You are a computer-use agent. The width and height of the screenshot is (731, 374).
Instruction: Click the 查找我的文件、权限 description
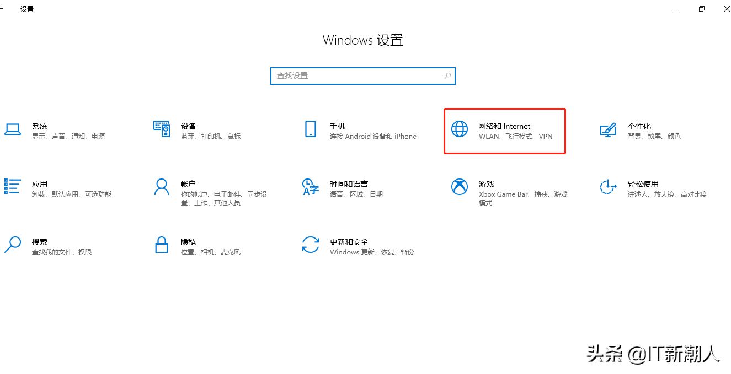click(62, 252)
